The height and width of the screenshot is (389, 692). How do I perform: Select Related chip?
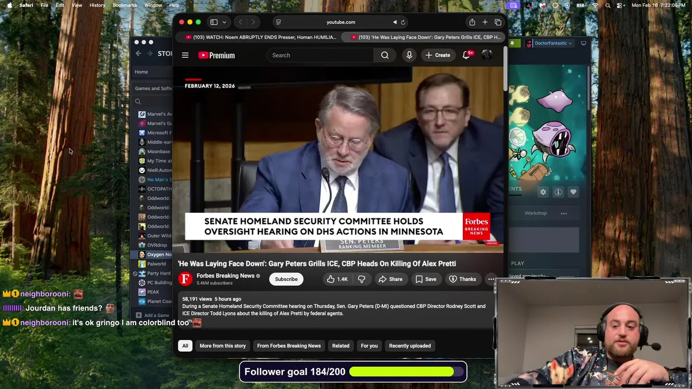pyautogui.click(x=341, y=346)
